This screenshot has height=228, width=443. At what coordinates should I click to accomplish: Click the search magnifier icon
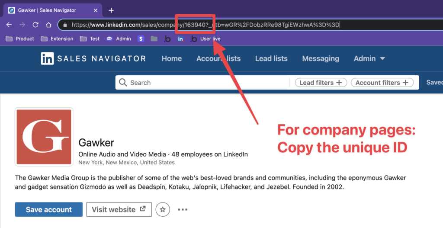[123, 83]
